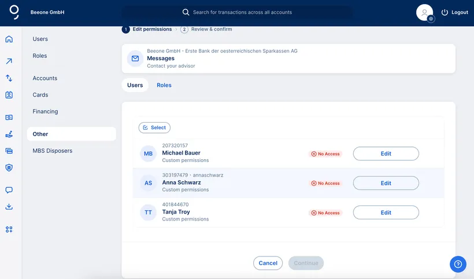This screenshot has height=279, width=474.
Task: Click the search magnifier icon
Action: click(x=186, y=12)
